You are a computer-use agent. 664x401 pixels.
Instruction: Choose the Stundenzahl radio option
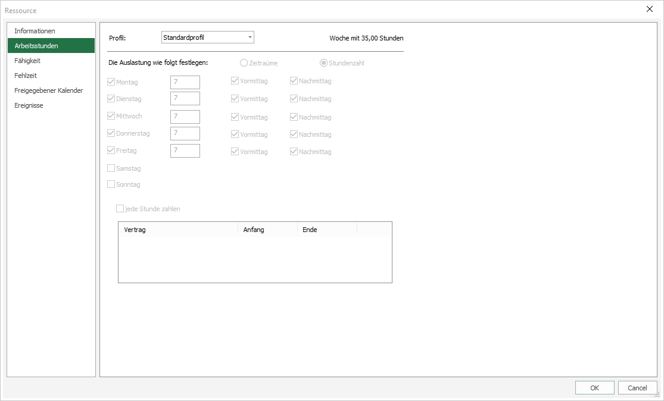(324, 63)
